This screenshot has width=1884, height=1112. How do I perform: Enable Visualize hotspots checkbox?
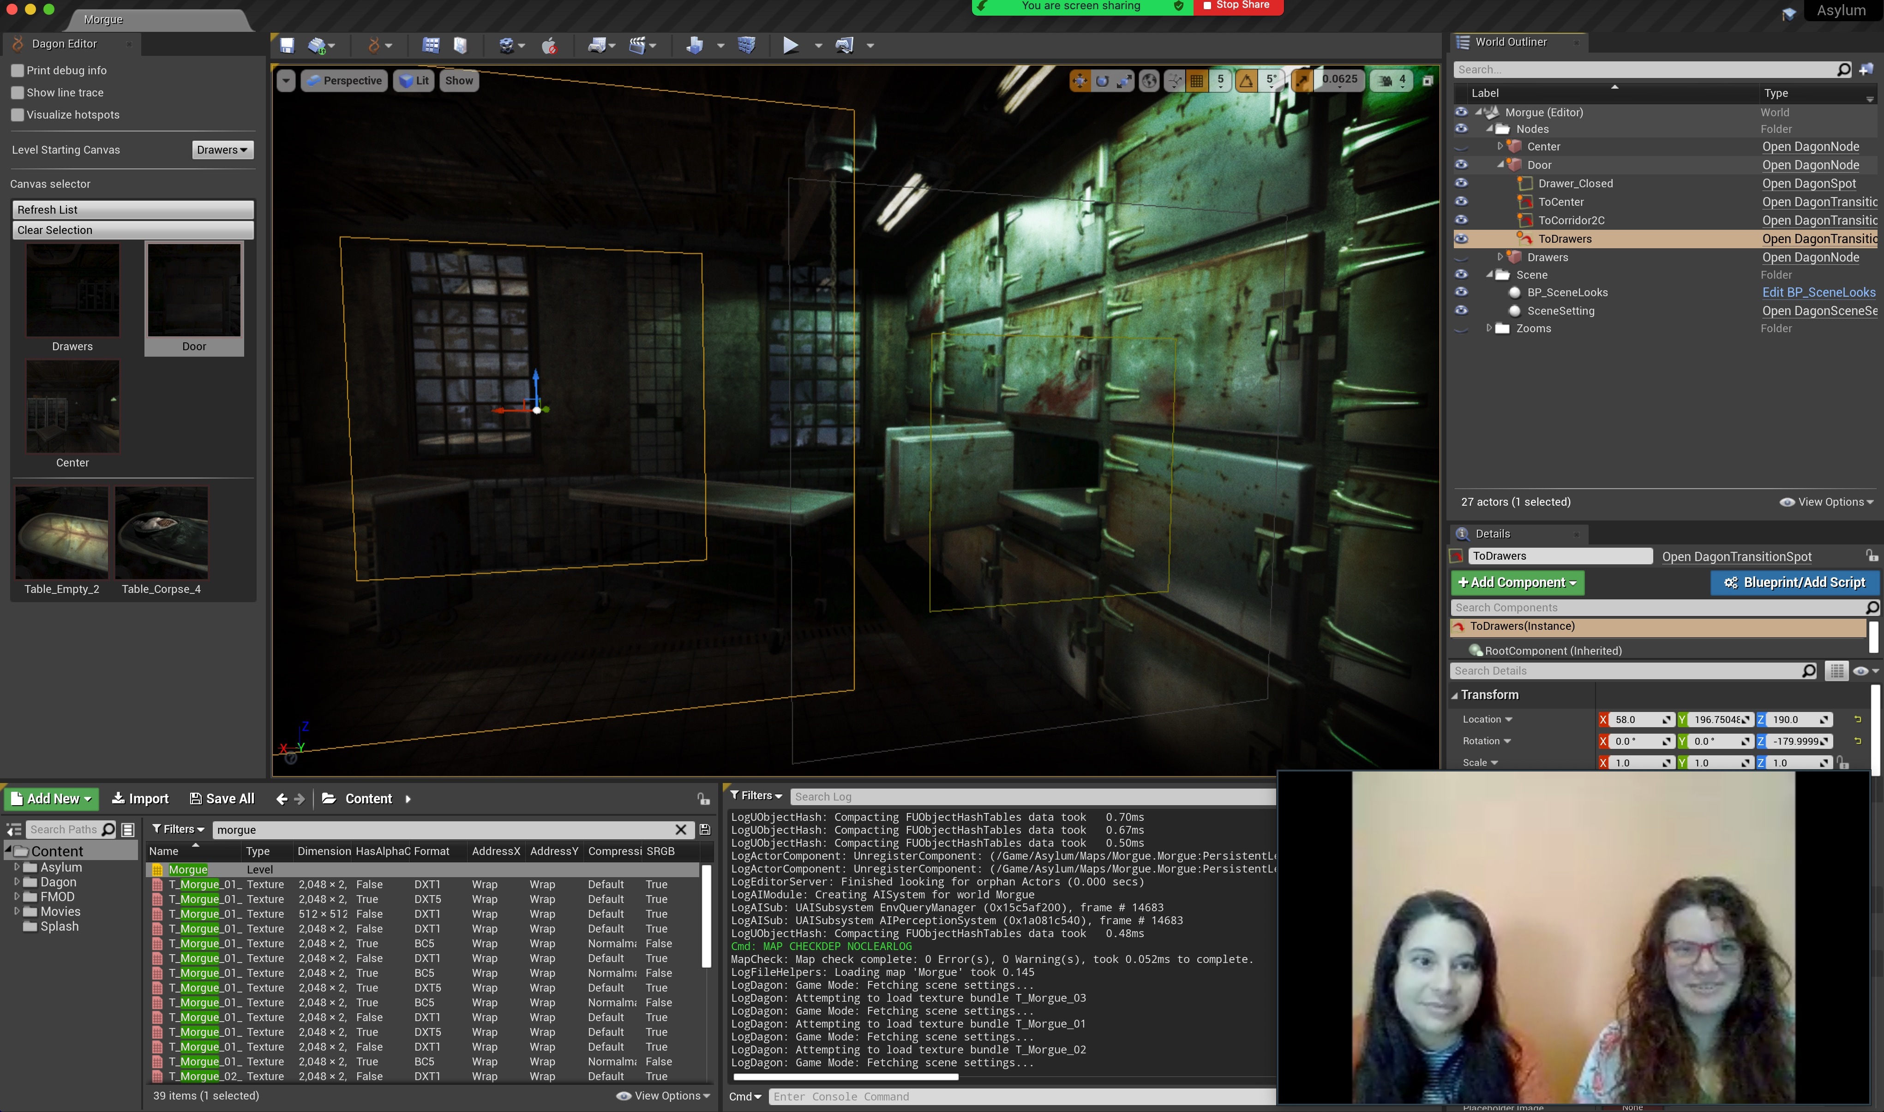point(17,114)
